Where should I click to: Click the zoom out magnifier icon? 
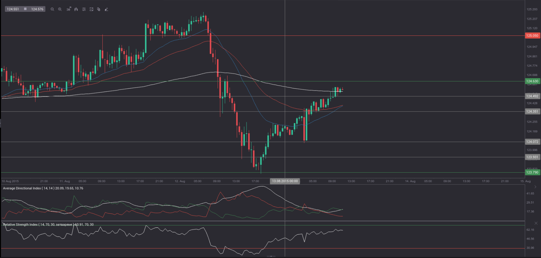(52, 10)
